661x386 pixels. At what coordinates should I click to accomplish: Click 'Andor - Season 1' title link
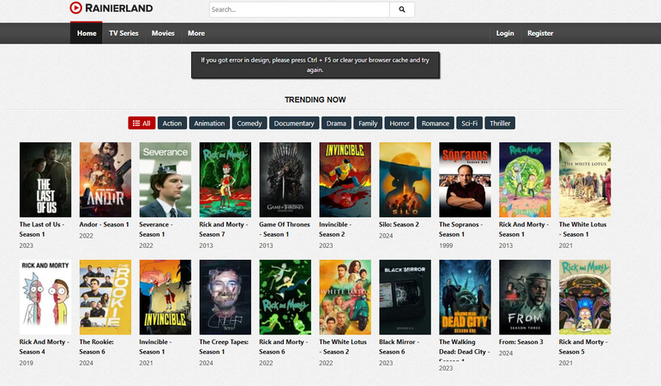click(104, 225)
